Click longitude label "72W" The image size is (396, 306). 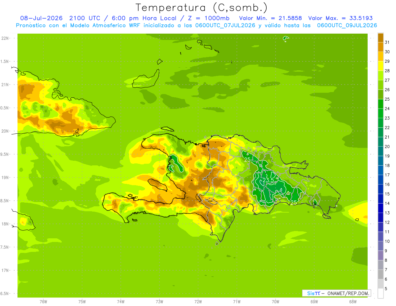tap(198, 302)
